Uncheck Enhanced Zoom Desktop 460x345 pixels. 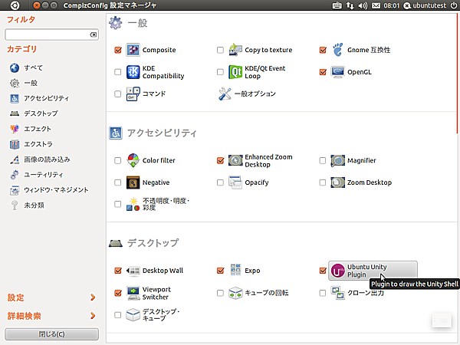pos(220,160)
